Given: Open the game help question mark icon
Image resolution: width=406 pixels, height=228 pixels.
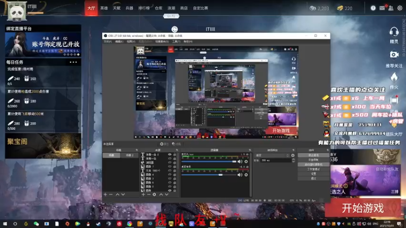Looking at the screenshot, I should [373, 8].
